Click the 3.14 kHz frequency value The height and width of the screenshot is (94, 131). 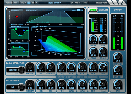click(x=93, y=70)
